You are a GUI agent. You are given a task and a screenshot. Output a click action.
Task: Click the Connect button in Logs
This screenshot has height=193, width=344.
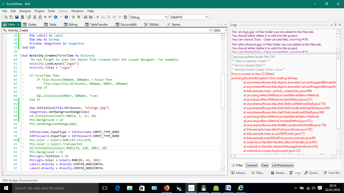pyautogui.click(x=252, y=165)
